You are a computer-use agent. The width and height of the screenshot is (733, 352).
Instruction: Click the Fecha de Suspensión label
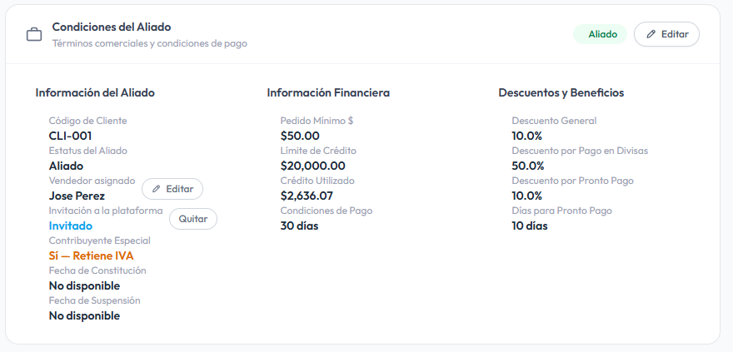pyautogui.click(x=95, y=300)
